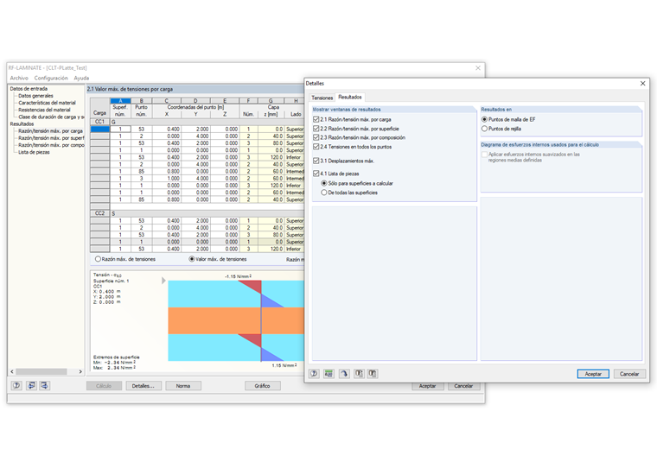Click the Gráfico button
The width and height of the screenshot is (657, 468).
pos(262,386)
